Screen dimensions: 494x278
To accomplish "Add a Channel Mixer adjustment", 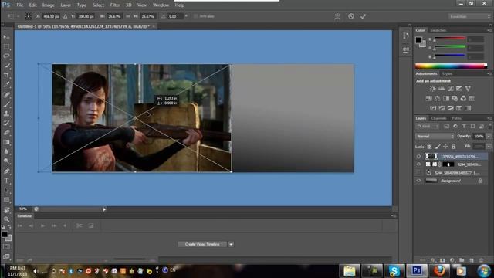I will click(463, 98).
